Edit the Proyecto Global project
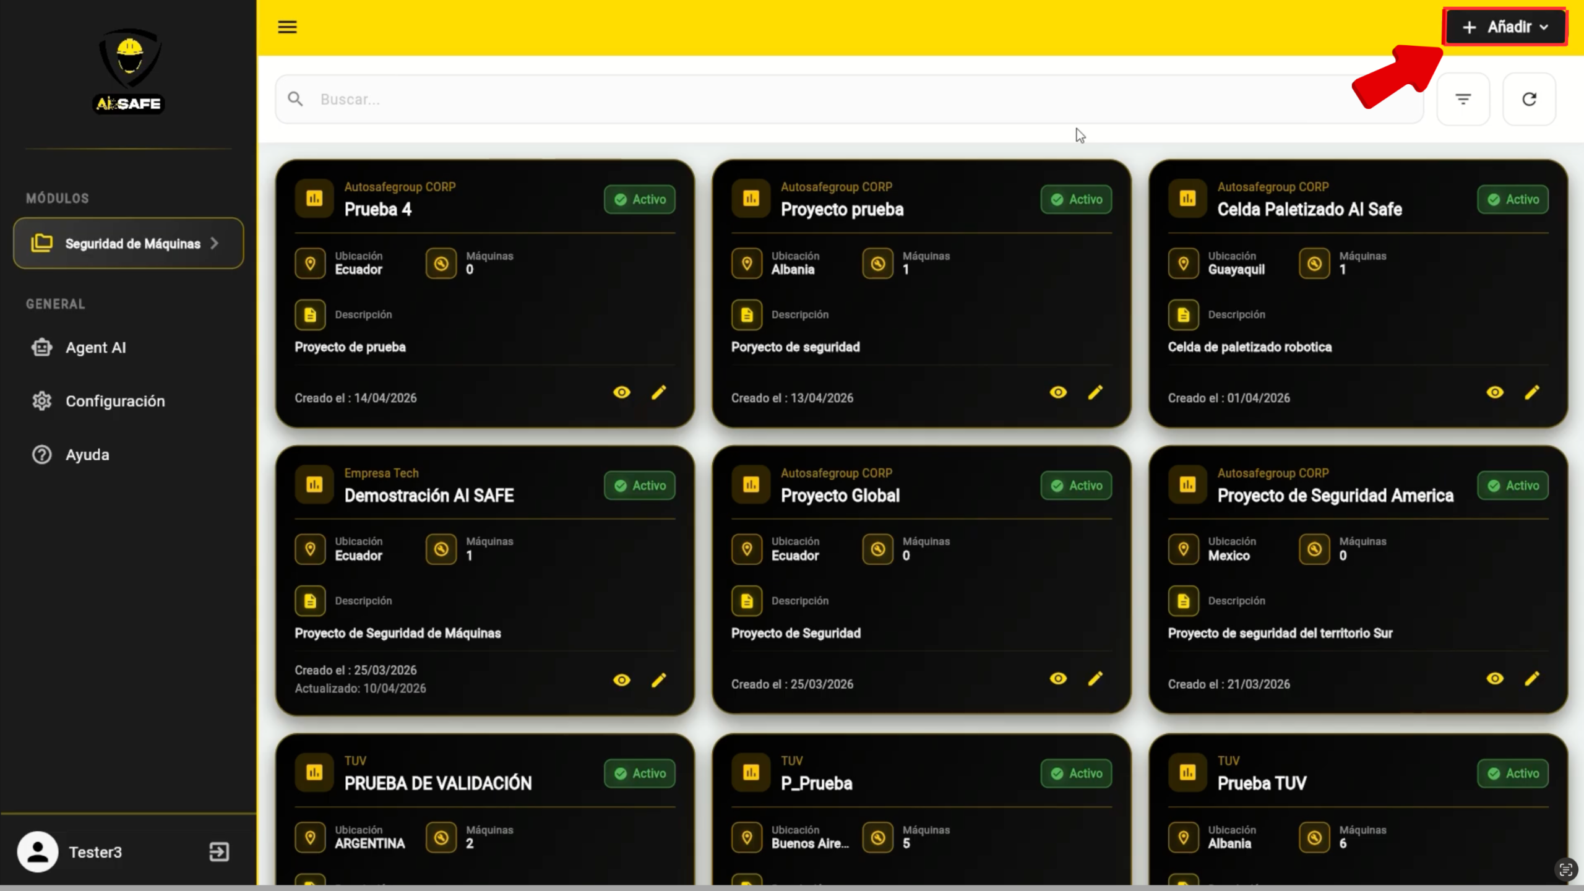 (x=1095, y=678)
